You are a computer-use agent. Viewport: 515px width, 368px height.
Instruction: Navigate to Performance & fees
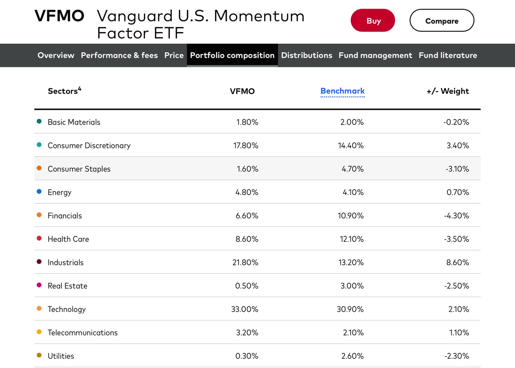click(119, 55)
